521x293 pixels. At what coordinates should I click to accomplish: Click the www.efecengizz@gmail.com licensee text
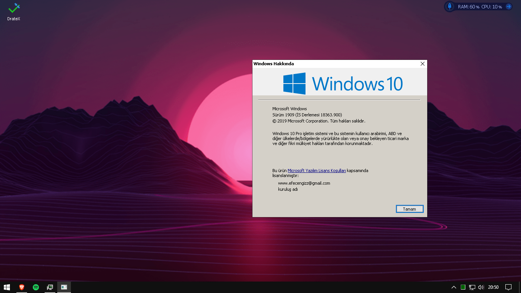pyautogui.click(x=304, y=183)
